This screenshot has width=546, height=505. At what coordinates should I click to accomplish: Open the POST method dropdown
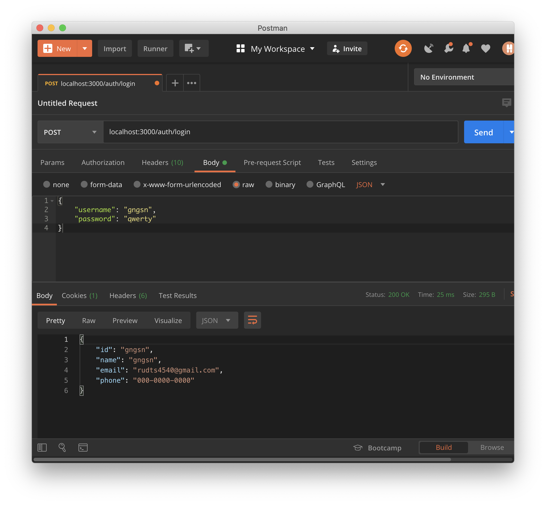(70, 132)
